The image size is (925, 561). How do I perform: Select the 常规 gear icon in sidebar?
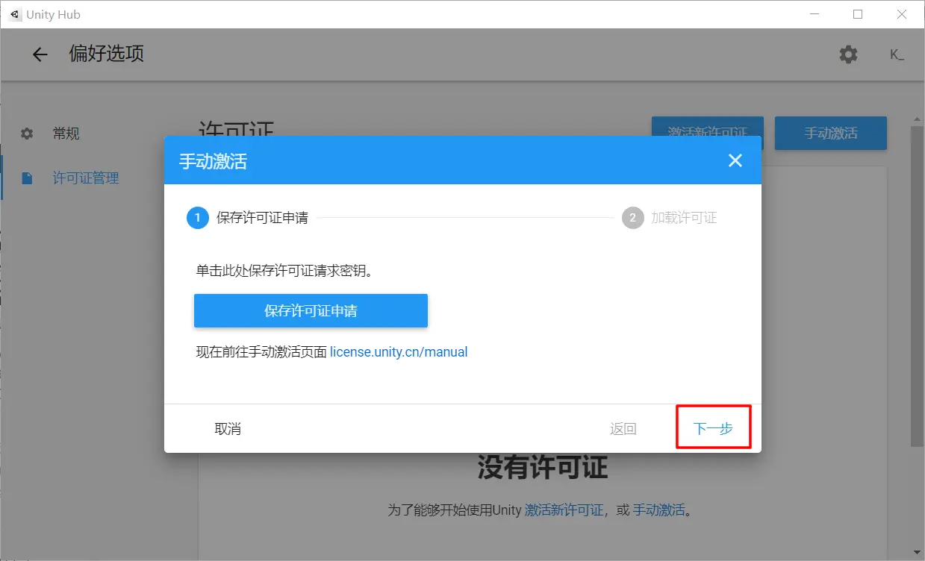27,134
